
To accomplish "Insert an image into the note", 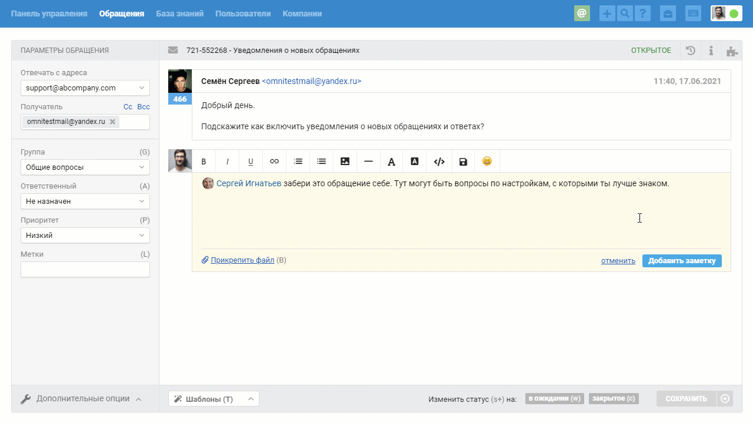I will [x=345, y=162].
